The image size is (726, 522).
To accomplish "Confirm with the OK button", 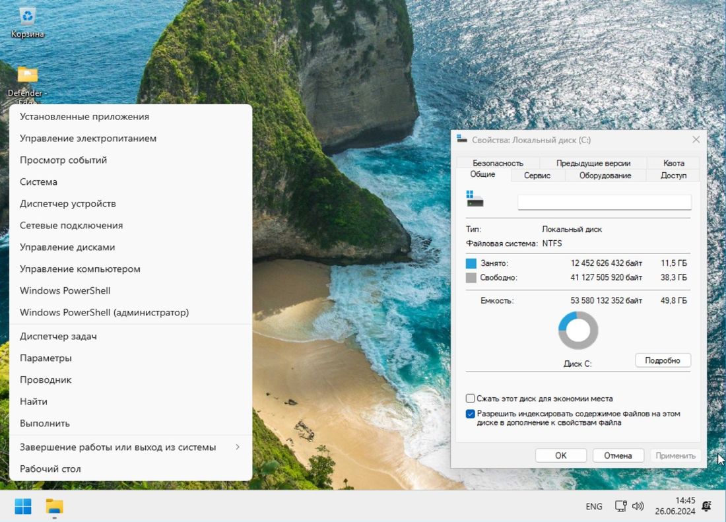I will [x=561, y=455].
